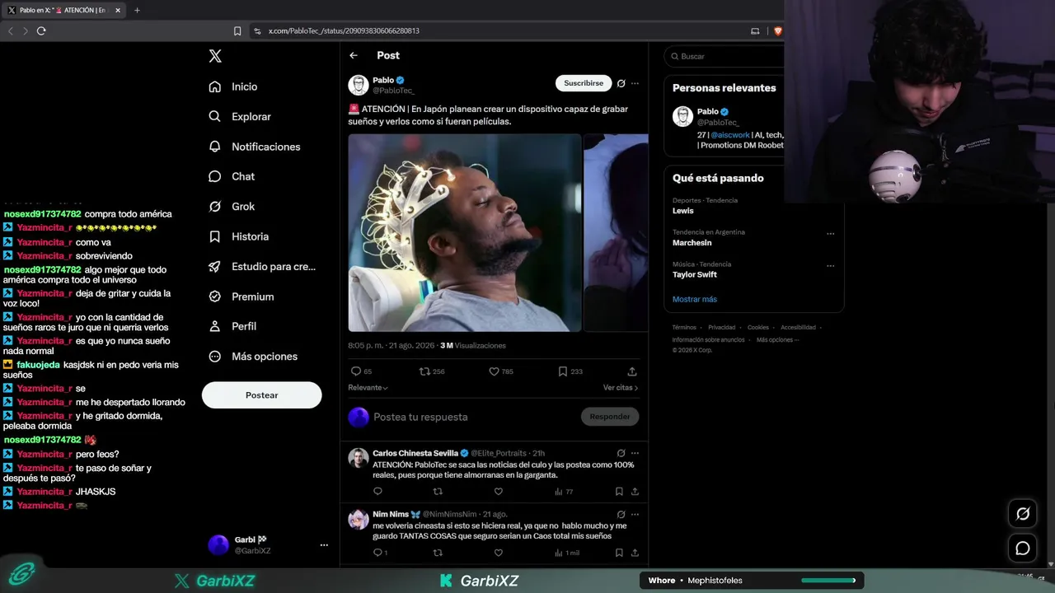The width and height of the screenshot is (1055, 593).
Task: Click the Responder button
Action: point(610,417)
